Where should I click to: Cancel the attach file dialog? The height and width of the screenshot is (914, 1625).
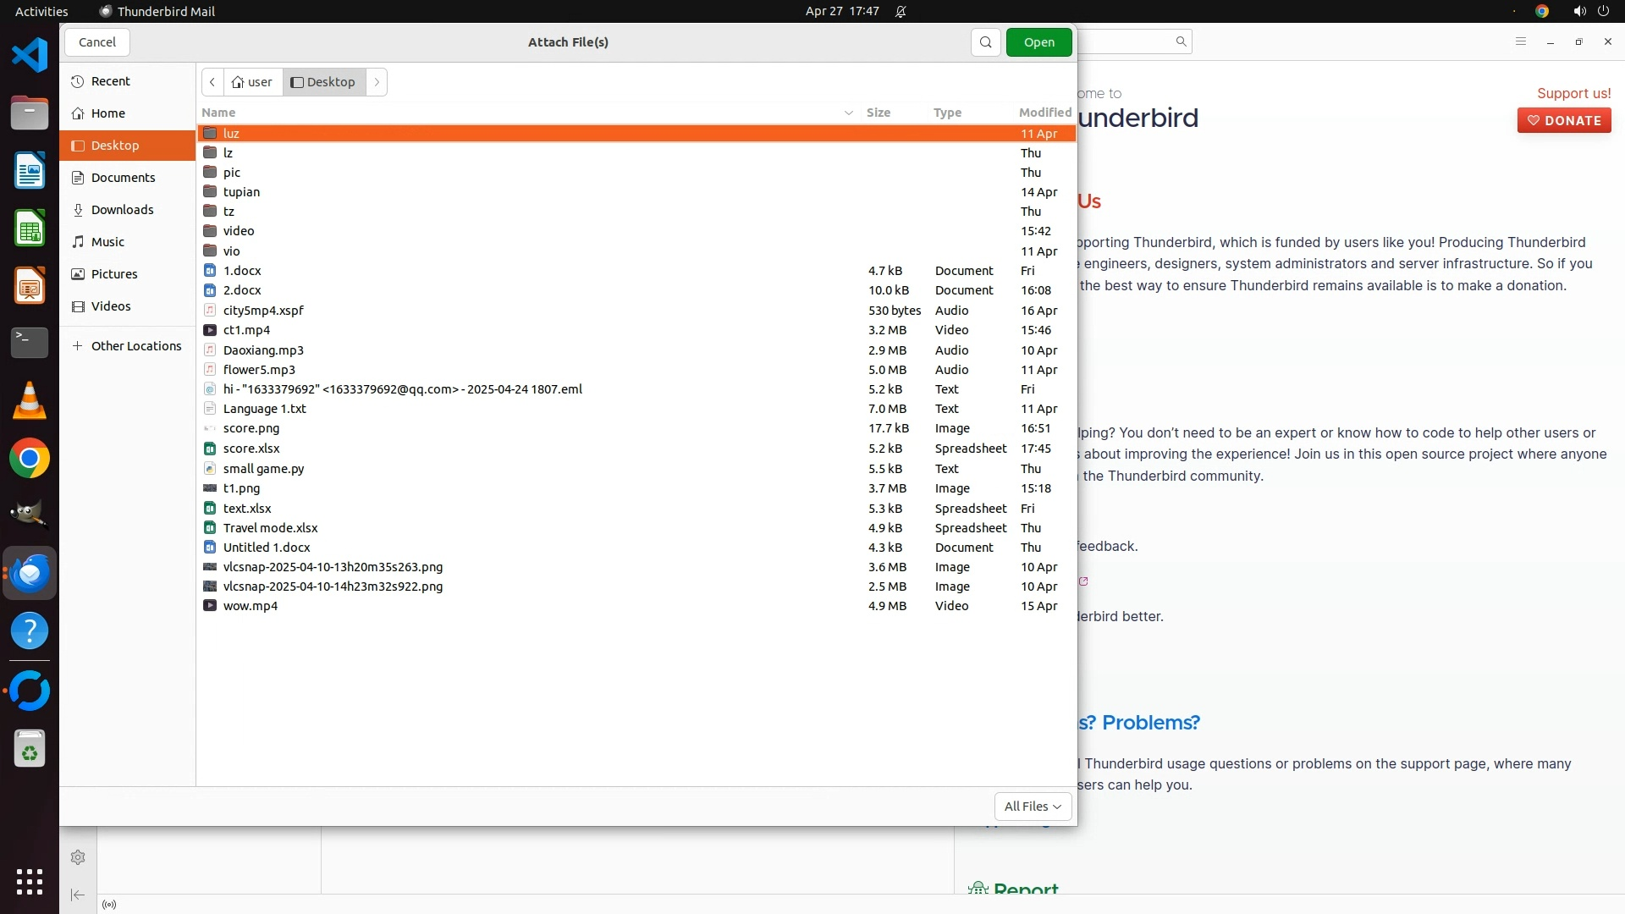[97, 42]
